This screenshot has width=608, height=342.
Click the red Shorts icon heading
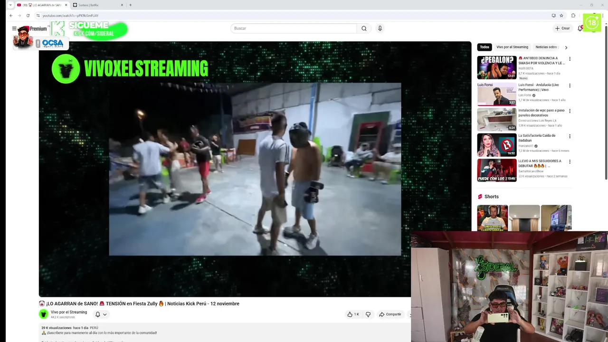pyautogui.click(x=480, y=197)
